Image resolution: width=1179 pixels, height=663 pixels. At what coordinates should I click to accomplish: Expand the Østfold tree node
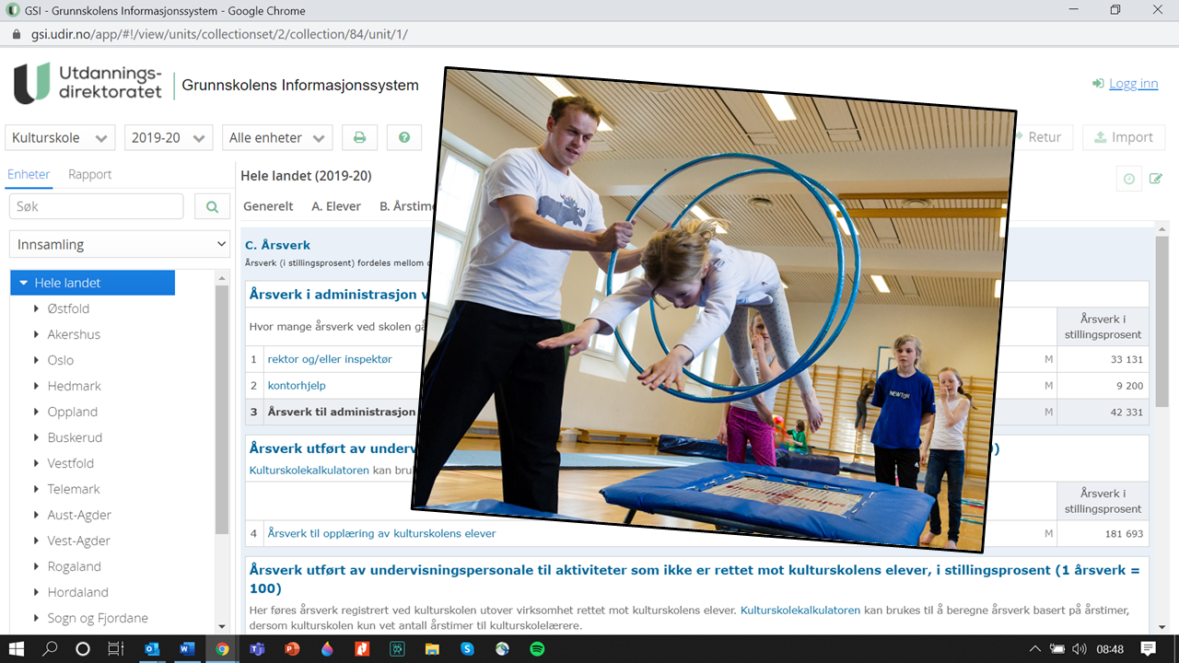click(x=37, y=308)
